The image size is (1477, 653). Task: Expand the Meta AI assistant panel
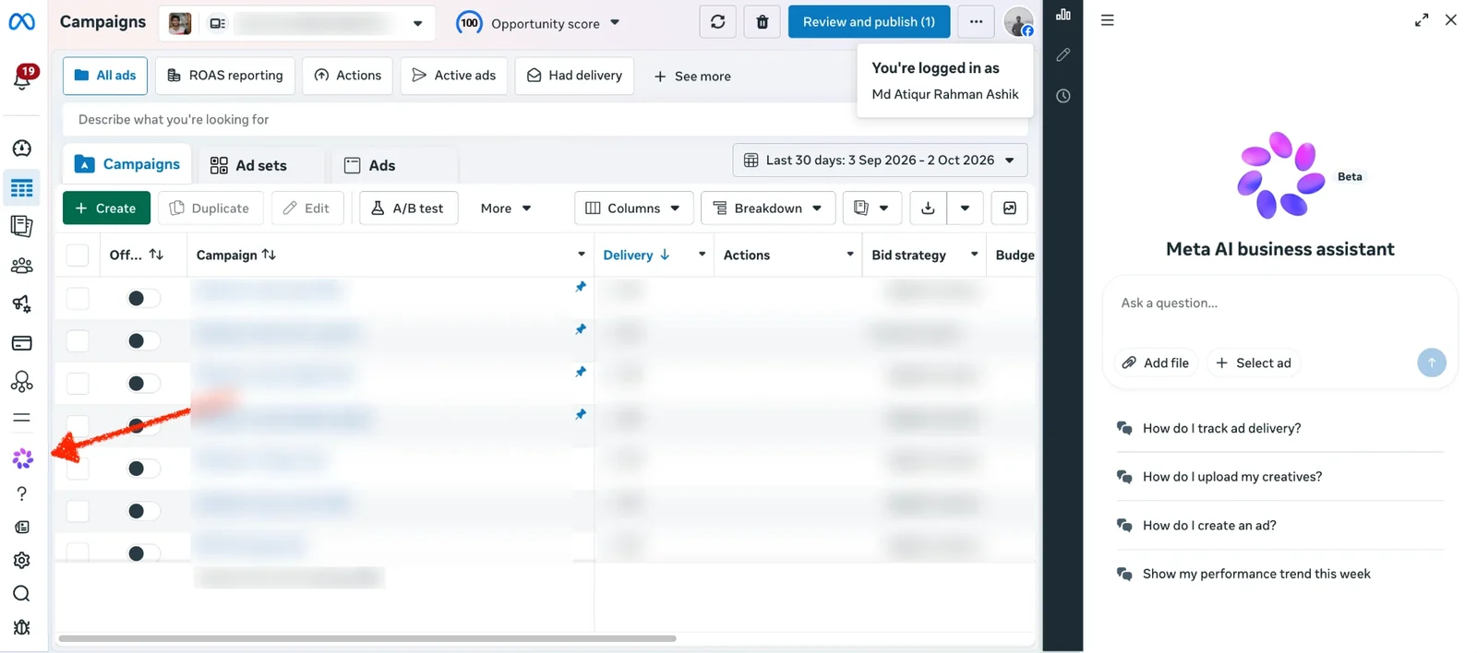point(1422,20)
